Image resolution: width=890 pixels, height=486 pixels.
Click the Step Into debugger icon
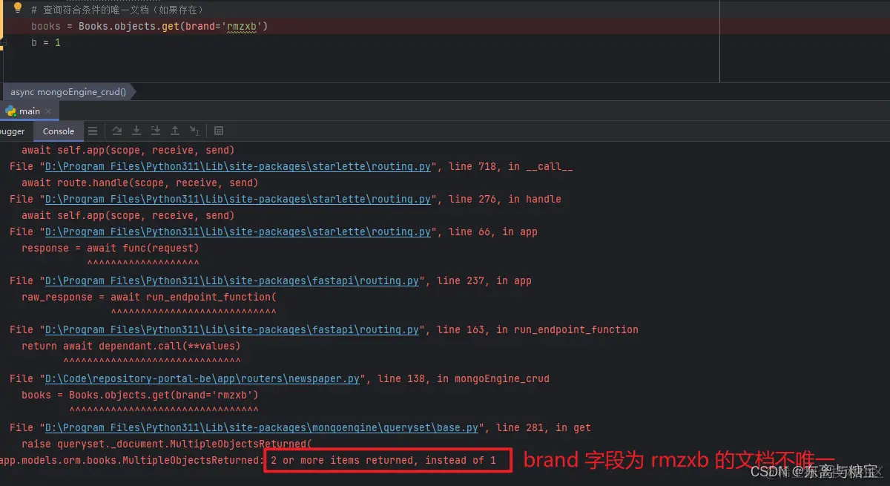coord(136,131)
